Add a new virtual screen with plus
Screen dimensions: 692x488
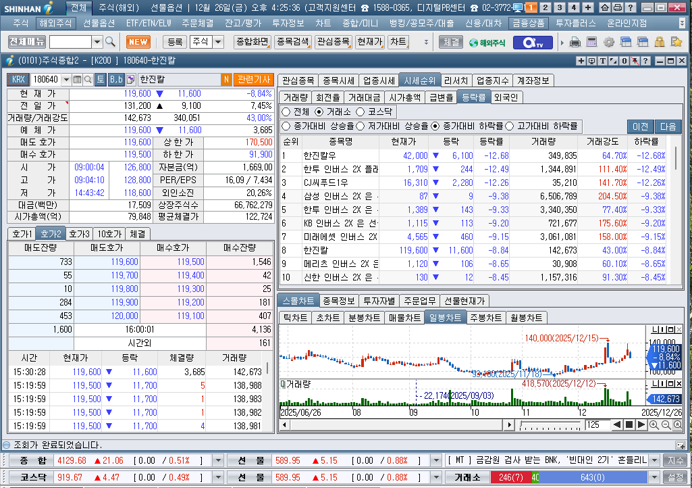[x=588, y=7]
